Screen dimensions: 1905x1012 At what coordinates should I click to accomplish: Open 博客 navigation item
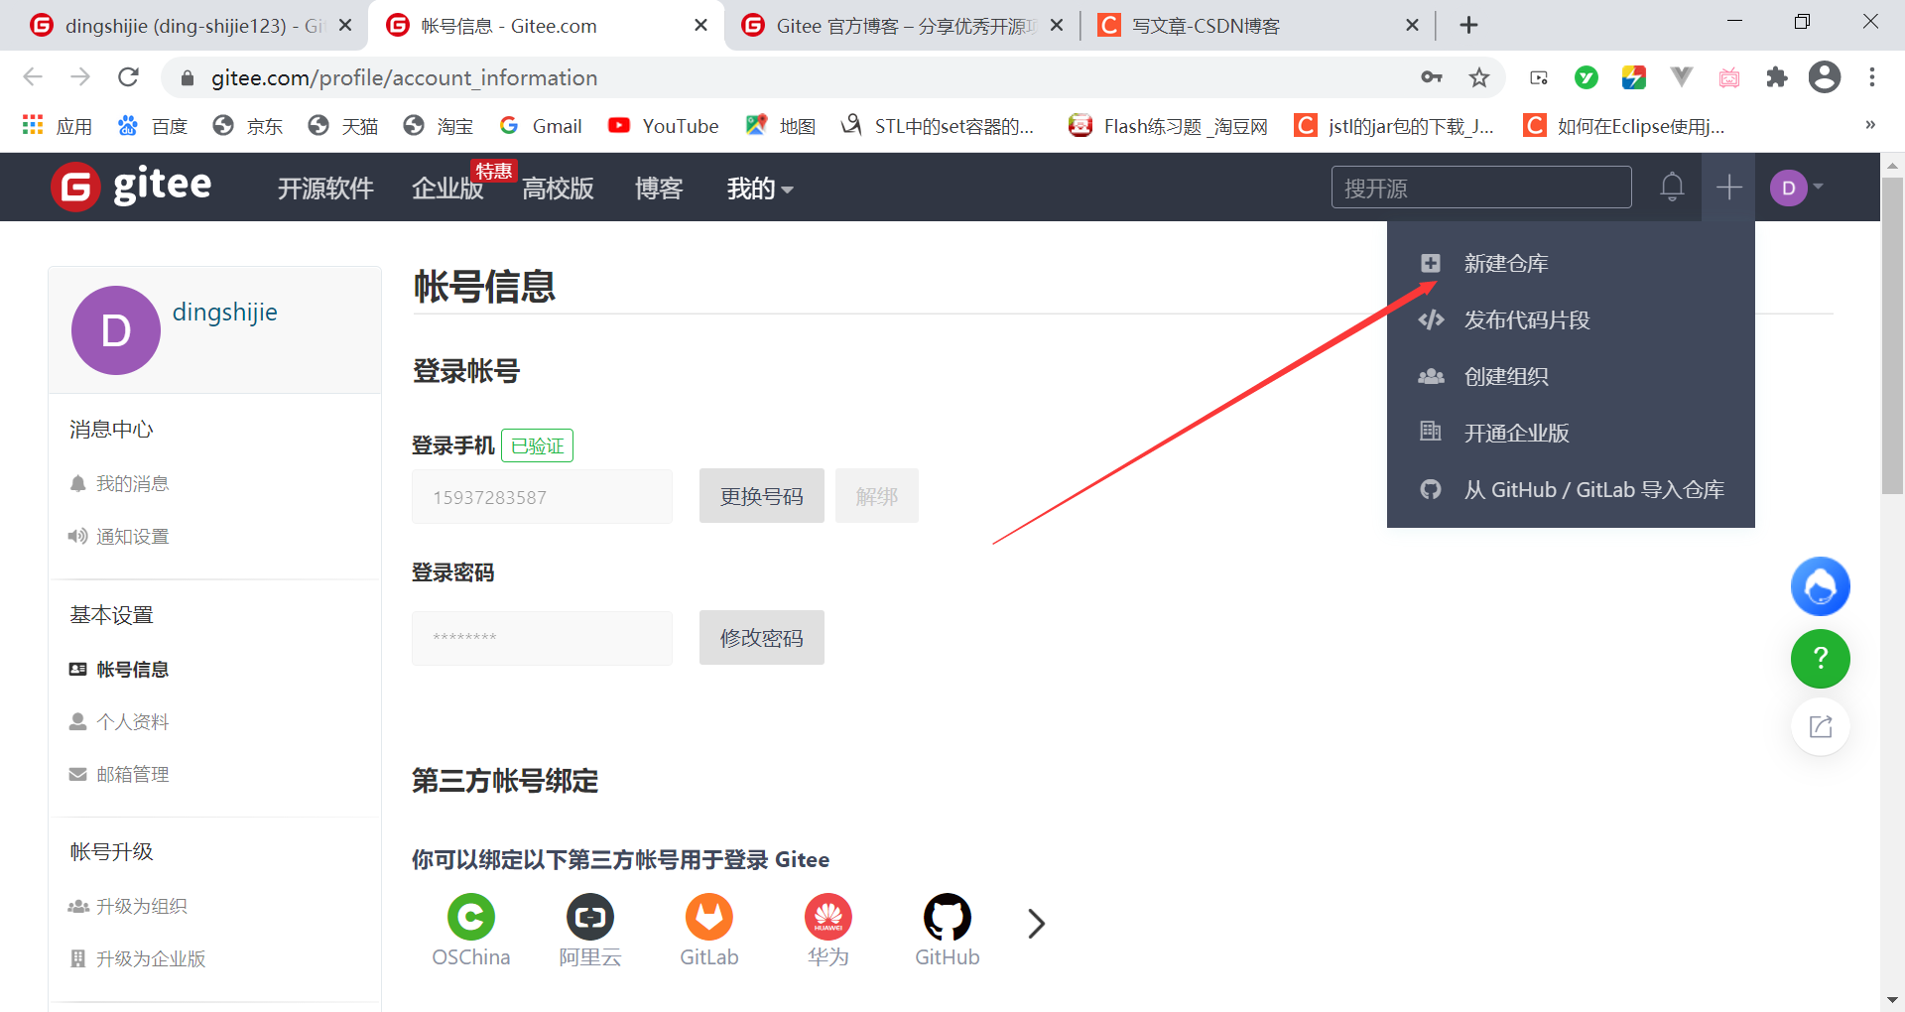tap(659, 189)
